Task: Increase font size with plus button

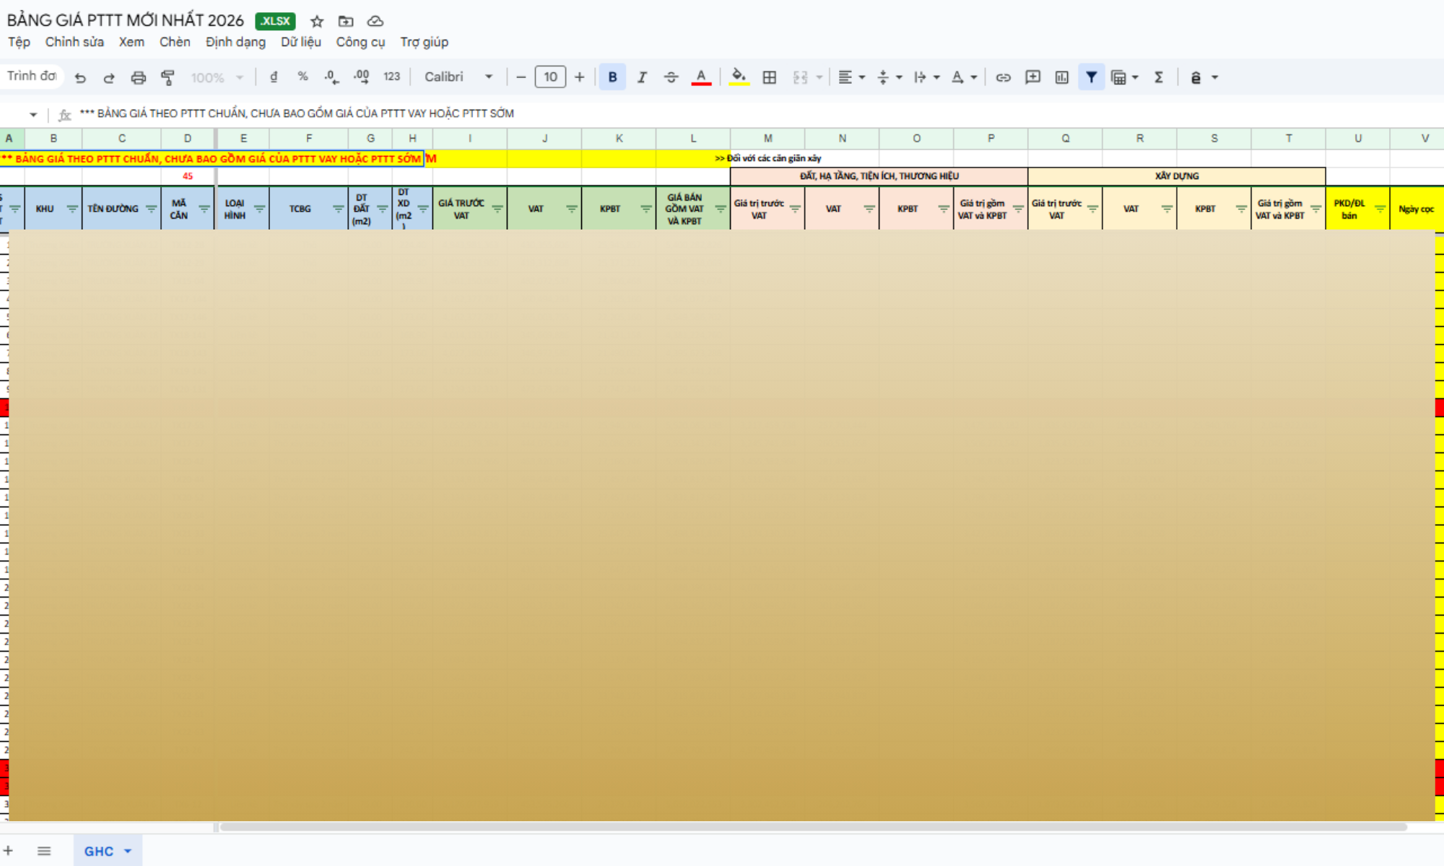Action: coord(579,77)
